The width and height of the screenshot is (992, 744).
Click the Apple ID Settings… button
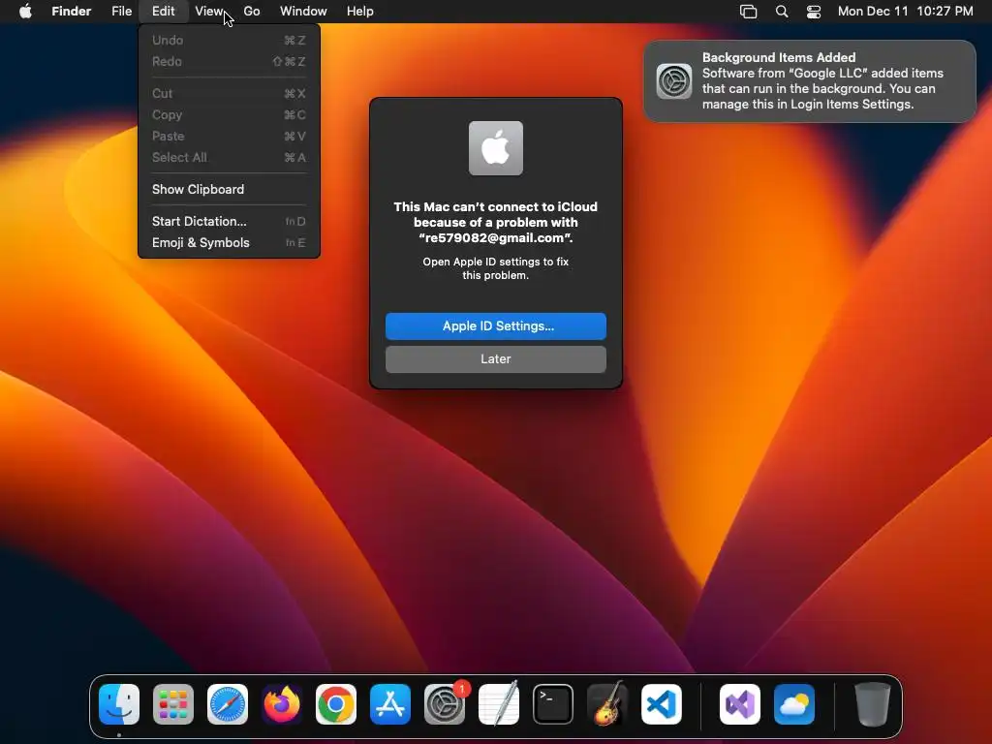pyautogui.click(x=496, y=326)
